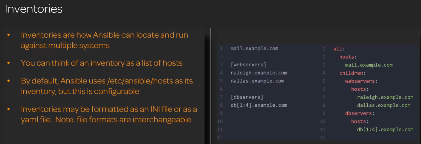Click dallas.example.com in the INI example
The width and height of the screenshot is (421, 144).
[x=257, y=81]
